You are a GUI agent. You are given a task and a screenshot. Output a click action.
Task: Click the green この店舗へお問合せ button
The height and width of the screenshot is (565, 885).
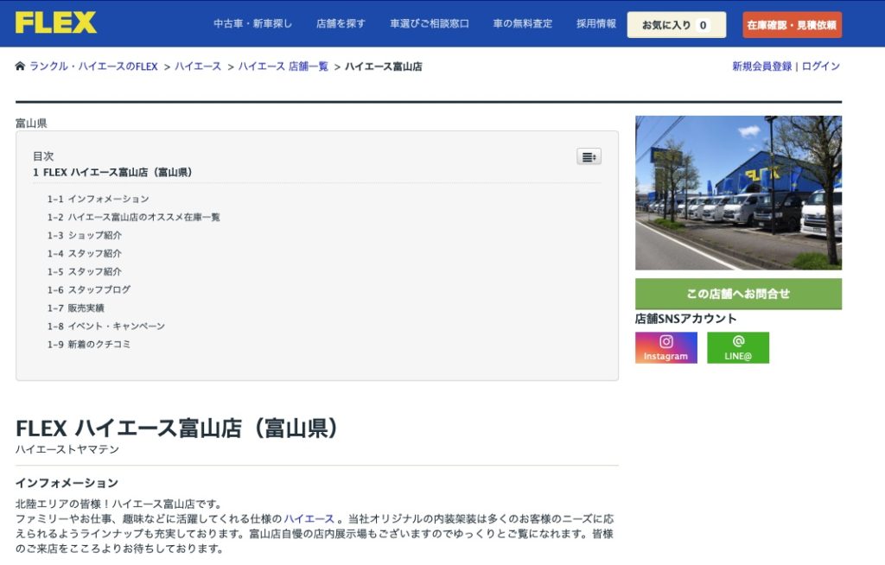738,294
